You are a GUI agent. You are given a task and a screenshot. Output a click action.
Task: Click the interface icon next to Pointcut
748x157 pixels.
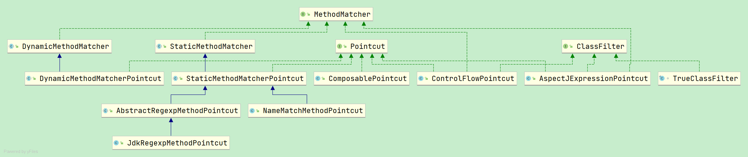(x=339, y=46)
